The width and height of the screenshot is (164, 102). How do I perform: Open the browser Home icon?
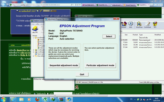(156, 5)
